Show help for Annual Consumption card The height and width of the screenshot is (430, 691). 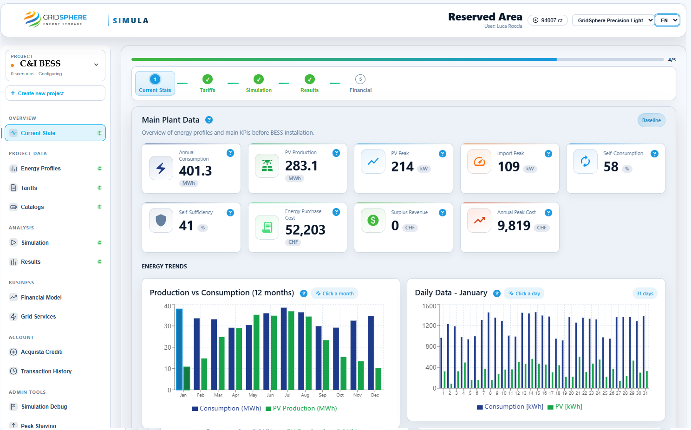[230, 153]
